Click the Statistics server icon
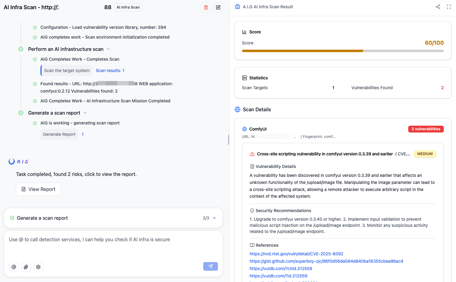The width and height of the screenshot is (456, 282). [x=244, y=78]
